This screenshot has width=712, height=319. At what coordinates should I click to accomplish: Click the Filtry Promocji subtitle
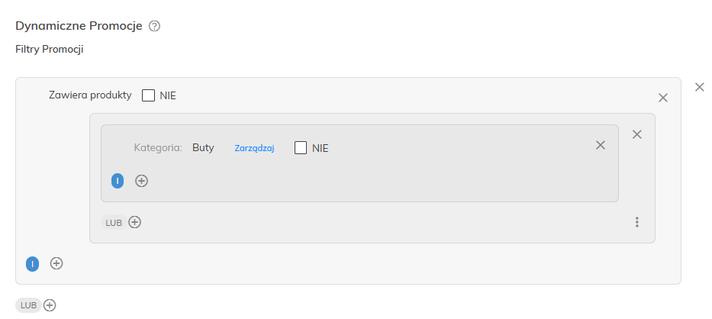pyautogui.click(x=50, y=49)
